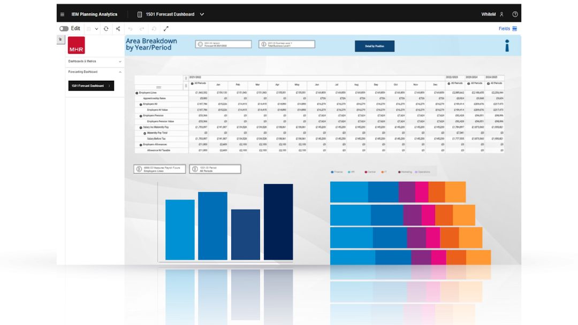Open the book icon beside 1501 Forecast Dashboard
This screenshot has height=325, width=578.
pyautogui.click(x=140, y=14)
